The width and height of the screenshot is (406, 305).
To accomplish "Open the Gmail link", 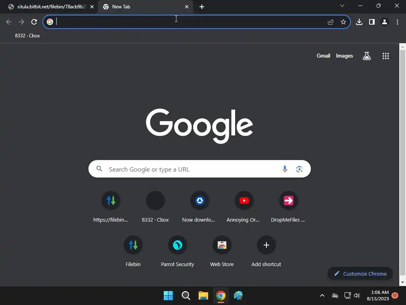I will 324,56.
